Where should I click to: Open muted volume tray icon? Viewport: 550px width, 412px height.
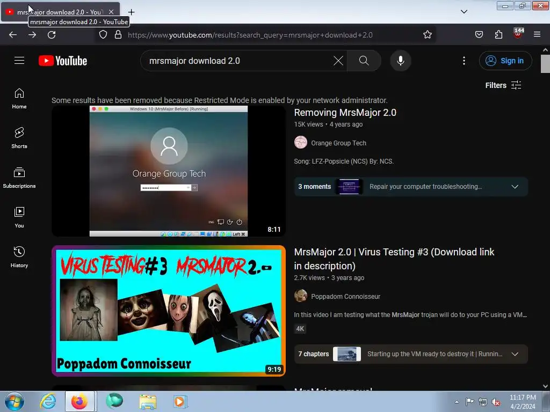pyautogui.click(x=496, y=402)
